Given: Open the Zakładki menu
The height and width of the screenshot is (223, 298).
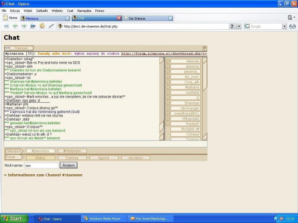Looking at the screenshot, I should pos(42,11).
